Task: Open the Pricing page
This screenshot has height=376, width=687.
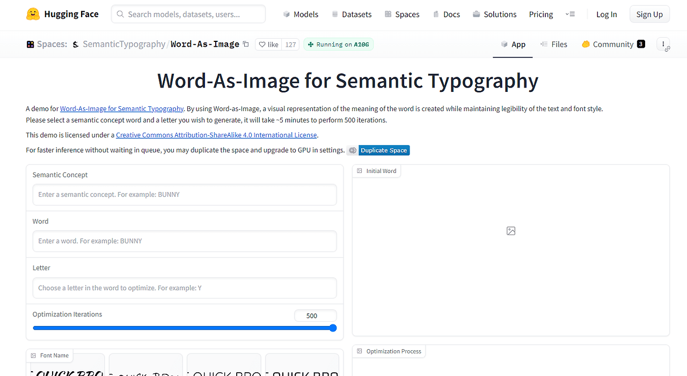Action: pyautogui.click(x=541, y=15)
